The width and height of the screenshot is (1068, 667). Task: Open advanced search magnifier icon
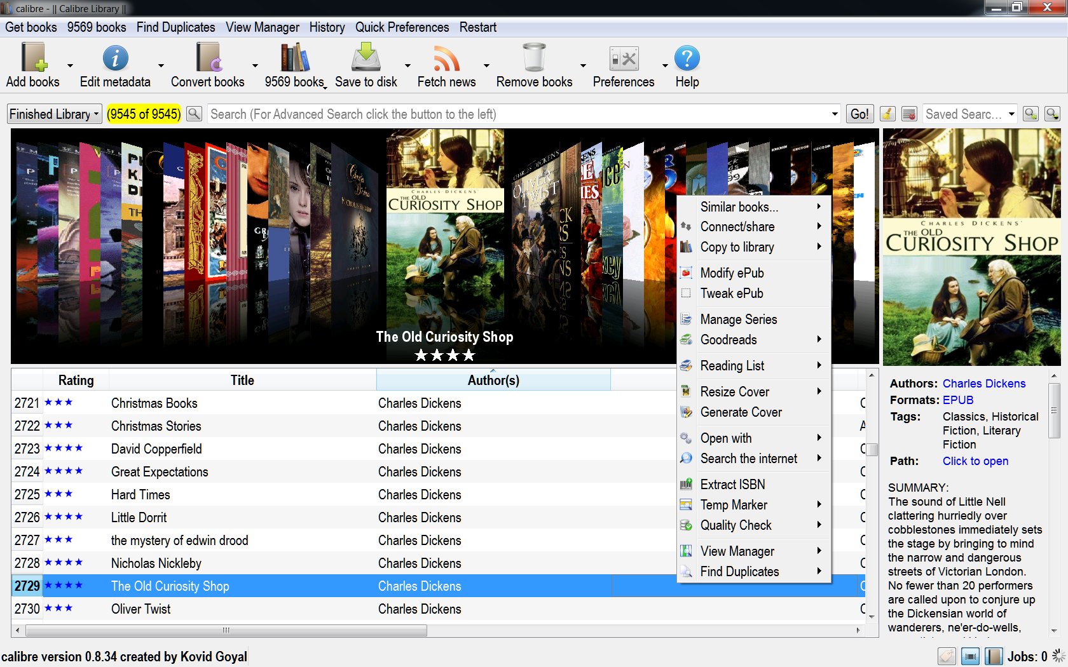coord(195,114)
